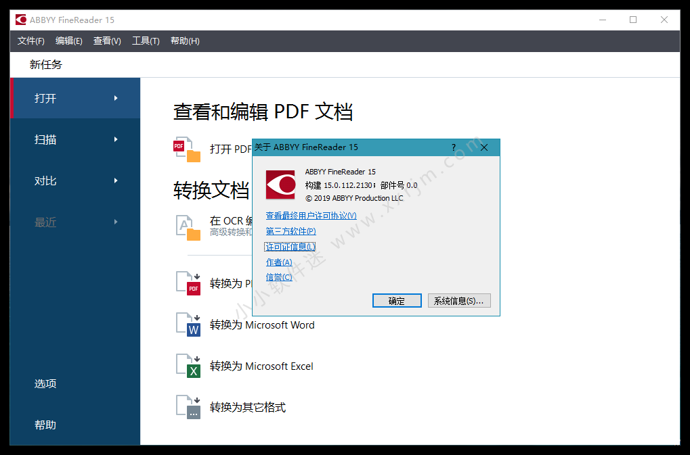Expand the 打开 sidebar arrow
Screen dimensions: 690x455
(x=116, y=98)
